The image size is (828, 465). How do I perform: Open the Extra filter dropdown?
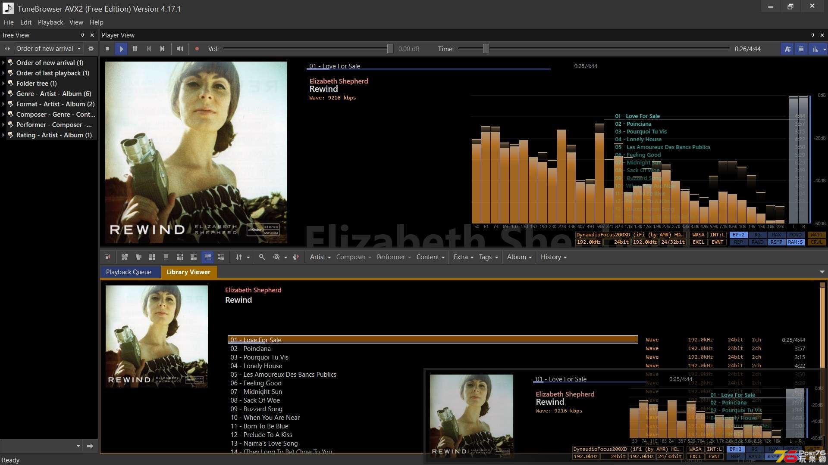click(463, 257)
